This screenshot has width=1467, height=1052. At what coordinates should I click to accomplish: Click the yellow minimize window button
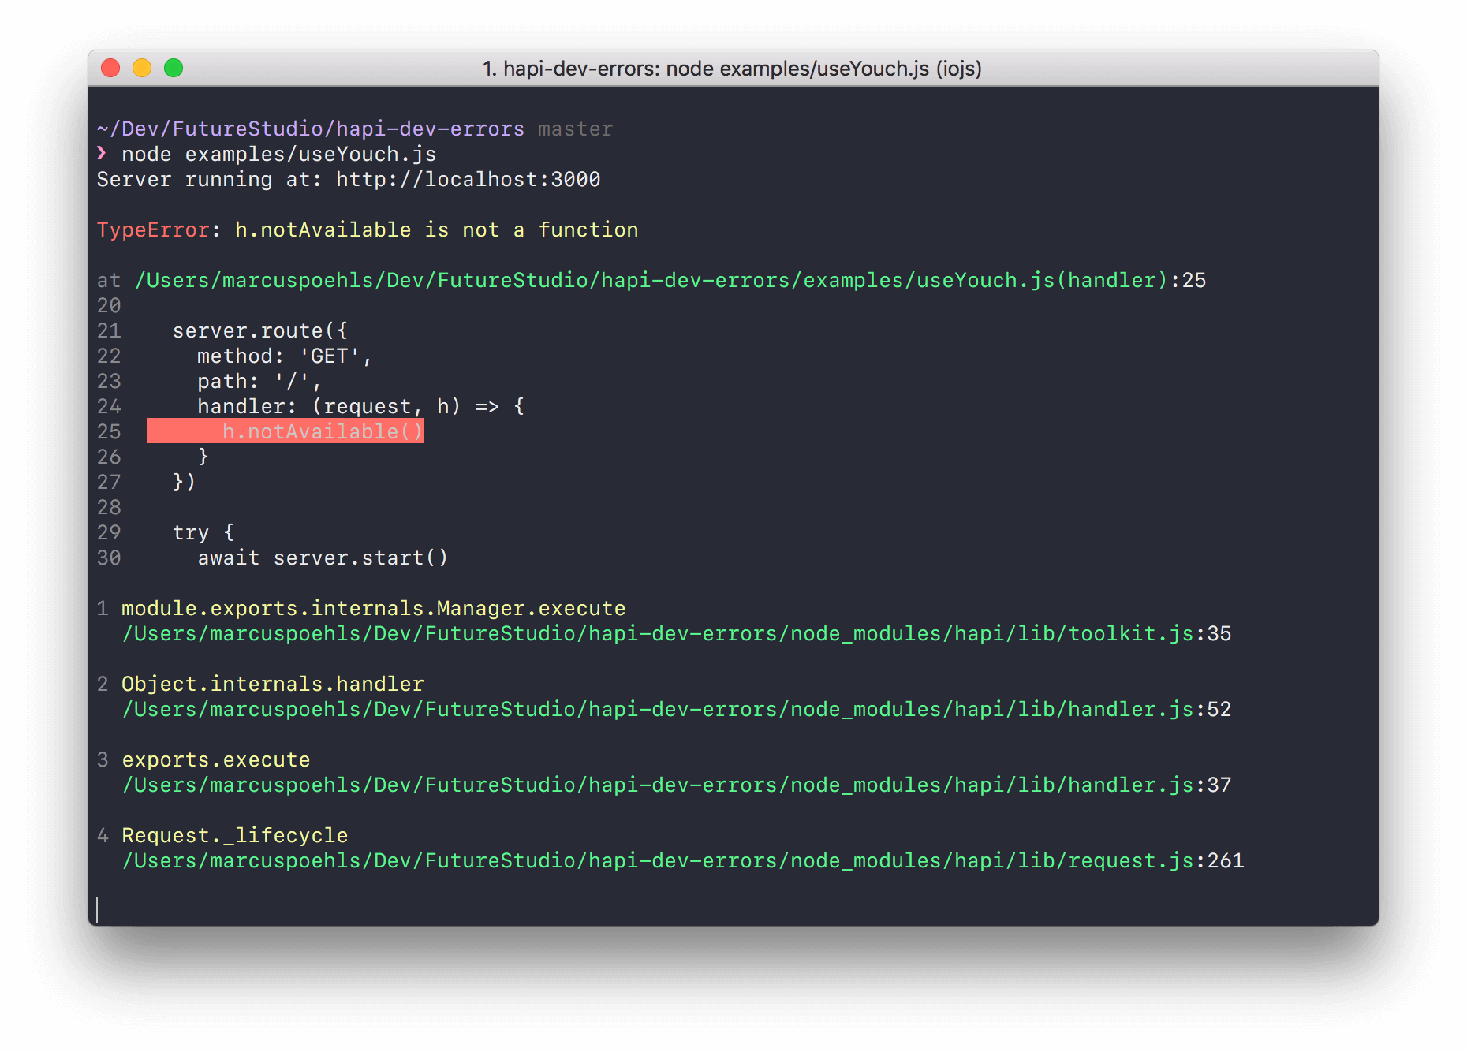(142, 69)
